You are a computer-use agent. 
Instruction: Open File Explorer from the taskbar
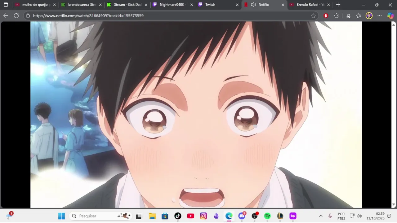152,216
